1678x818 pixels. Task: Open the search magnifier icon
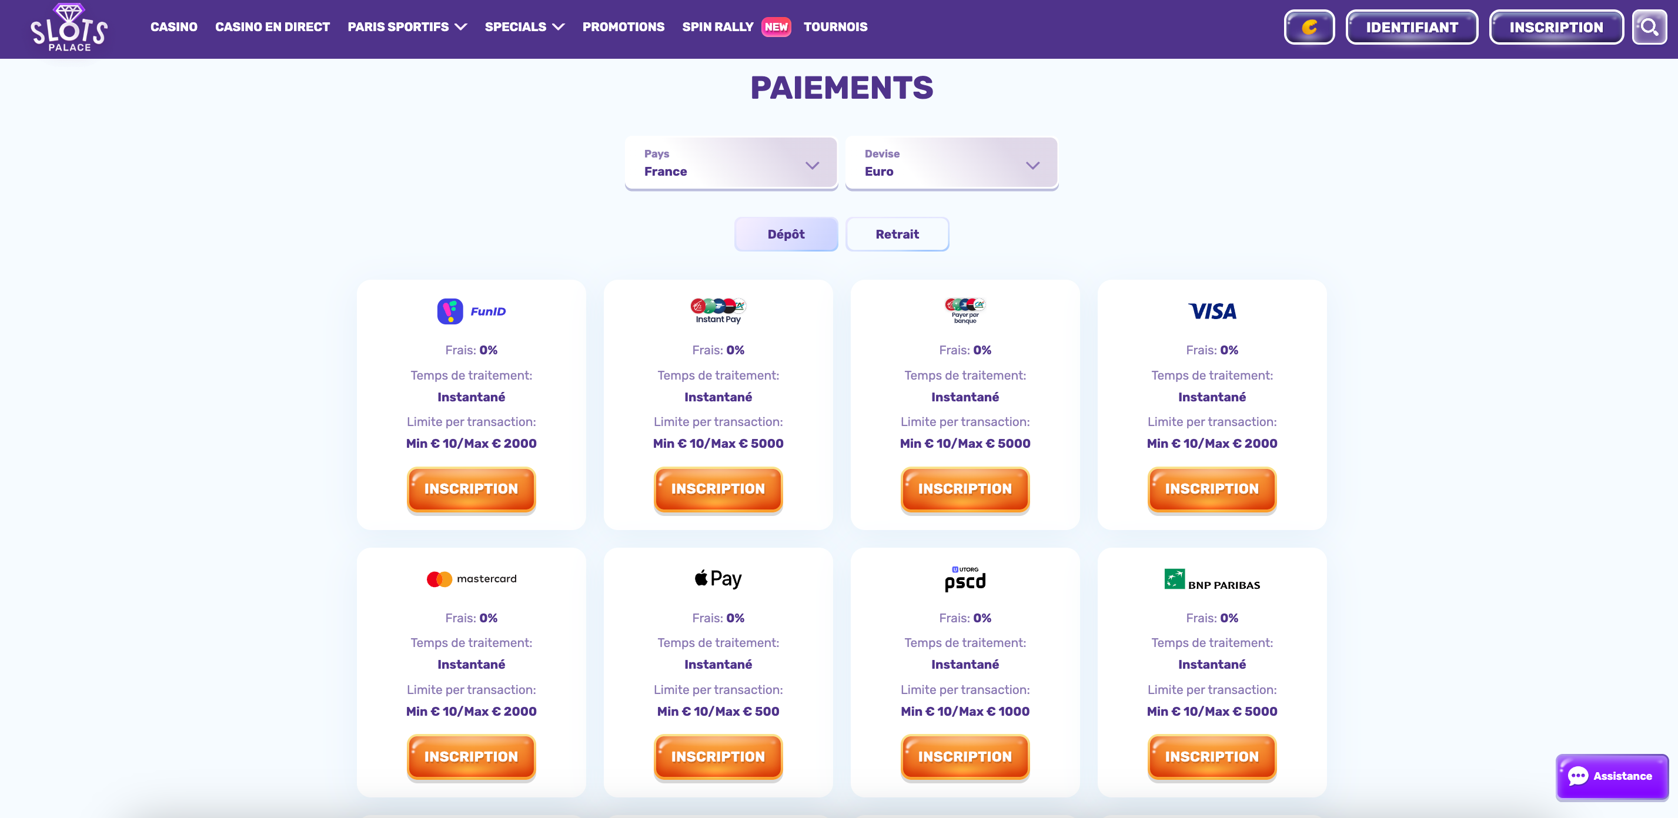tap(1649, 28)
